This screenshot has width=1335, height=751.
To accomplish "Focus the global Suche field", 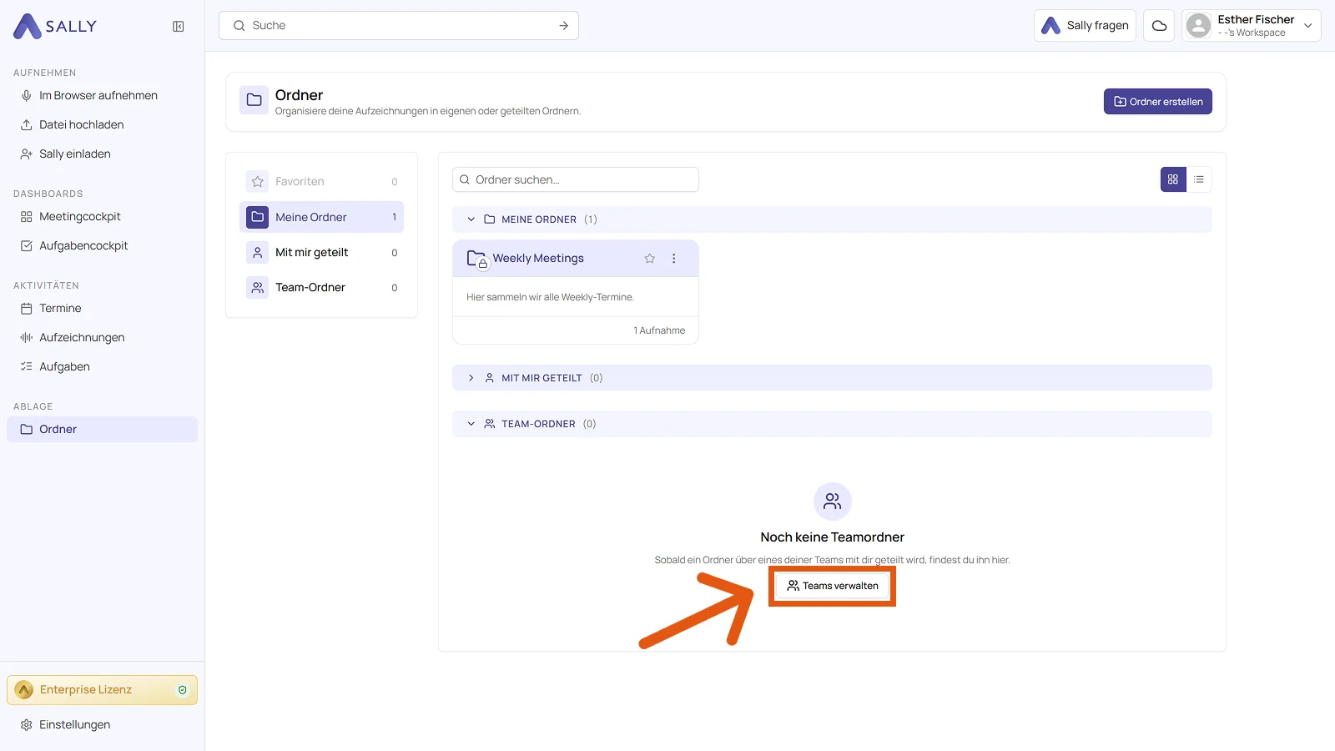I will (399, 26).
